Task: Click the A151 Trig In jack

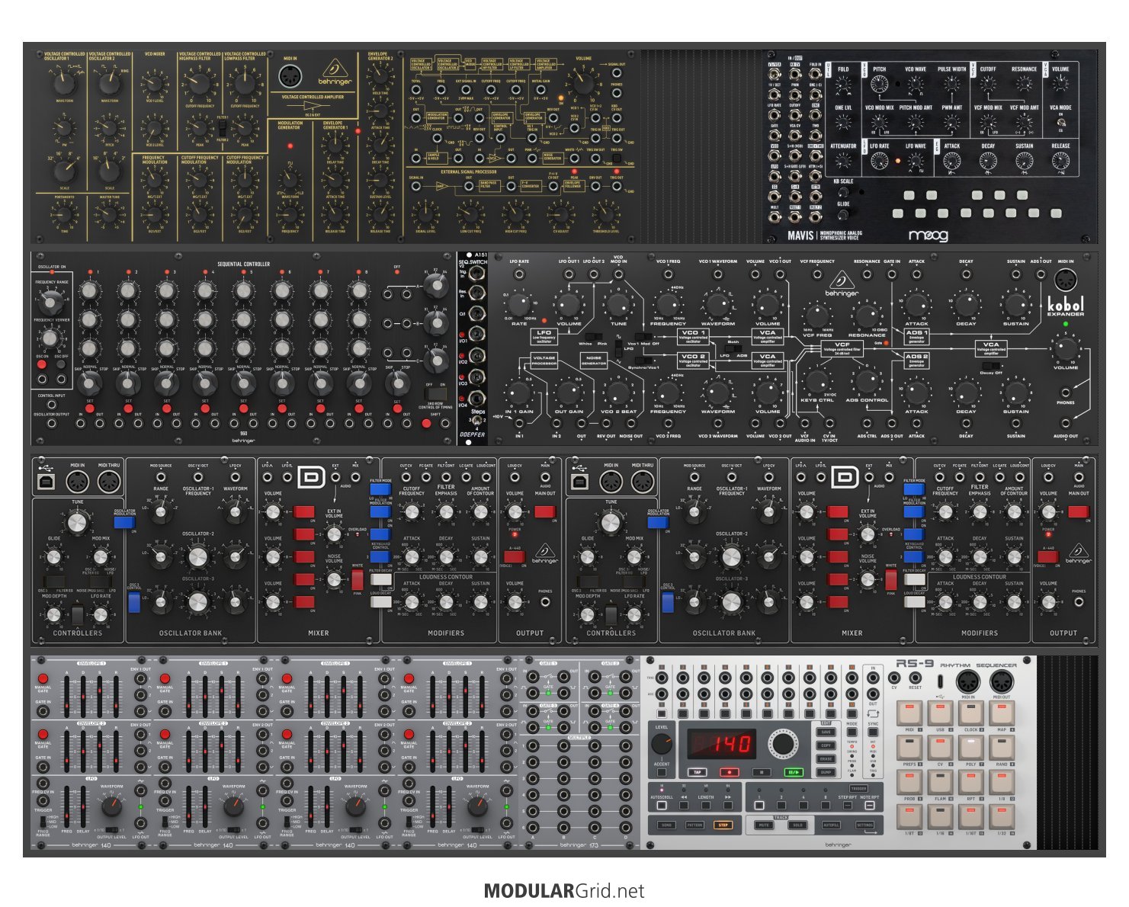Action: (476, 273)
